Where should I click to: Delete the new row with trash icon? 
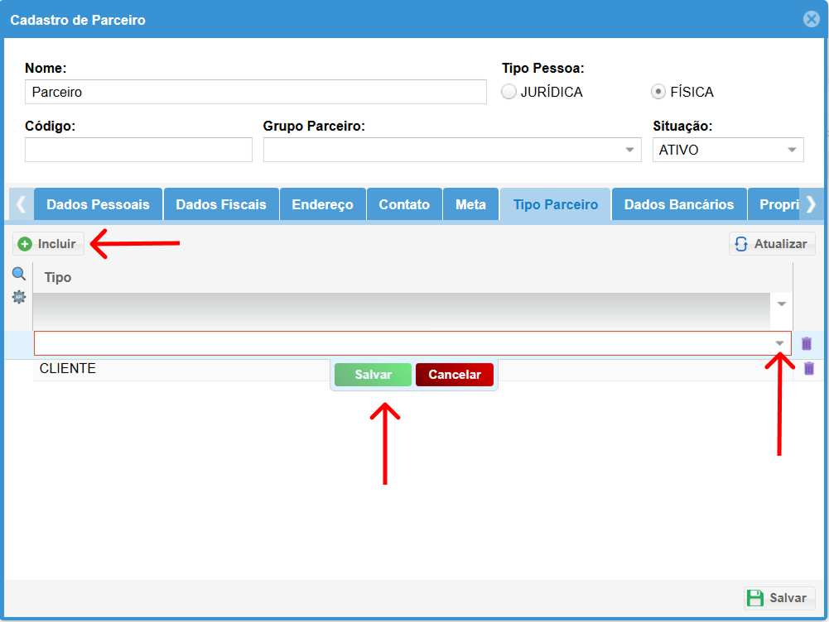click(807, 343)
